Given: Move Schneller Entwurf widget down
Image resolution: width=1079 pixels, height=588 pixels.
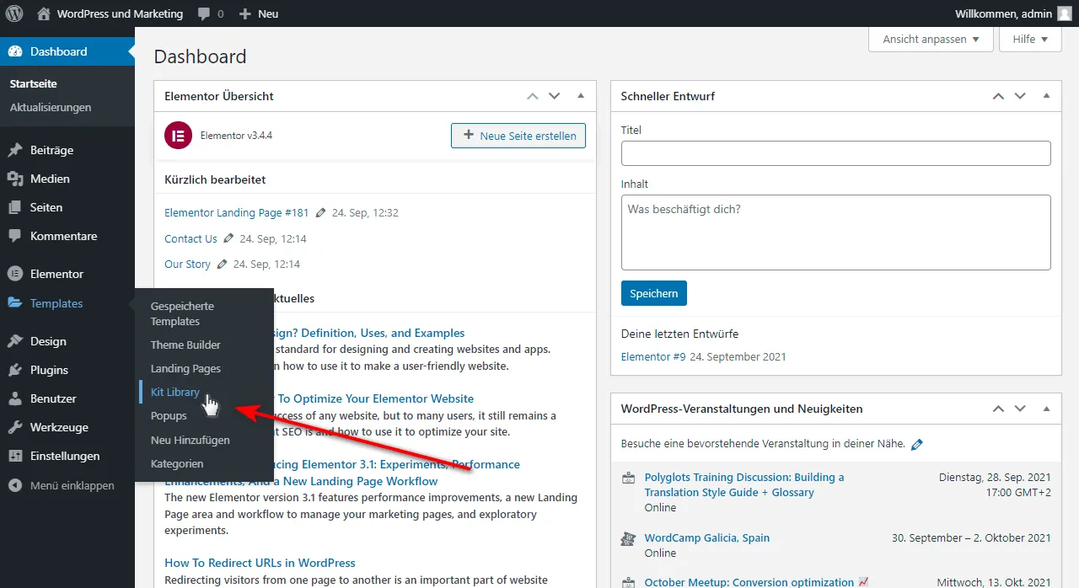Looking at the screenshot, I should click(1020, 96).
